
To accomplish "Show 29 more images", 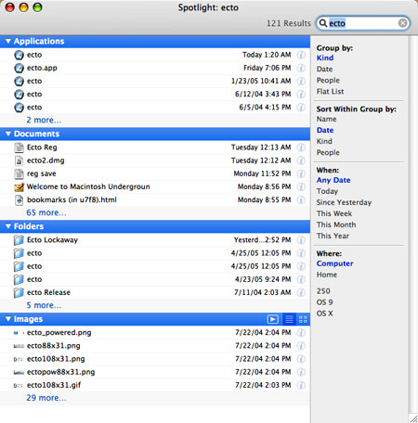I will coord(46,398).
